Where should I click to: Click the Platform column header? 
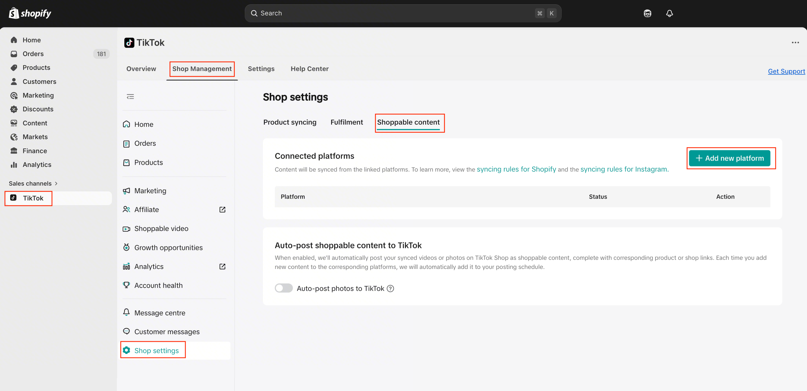(293, 197)
